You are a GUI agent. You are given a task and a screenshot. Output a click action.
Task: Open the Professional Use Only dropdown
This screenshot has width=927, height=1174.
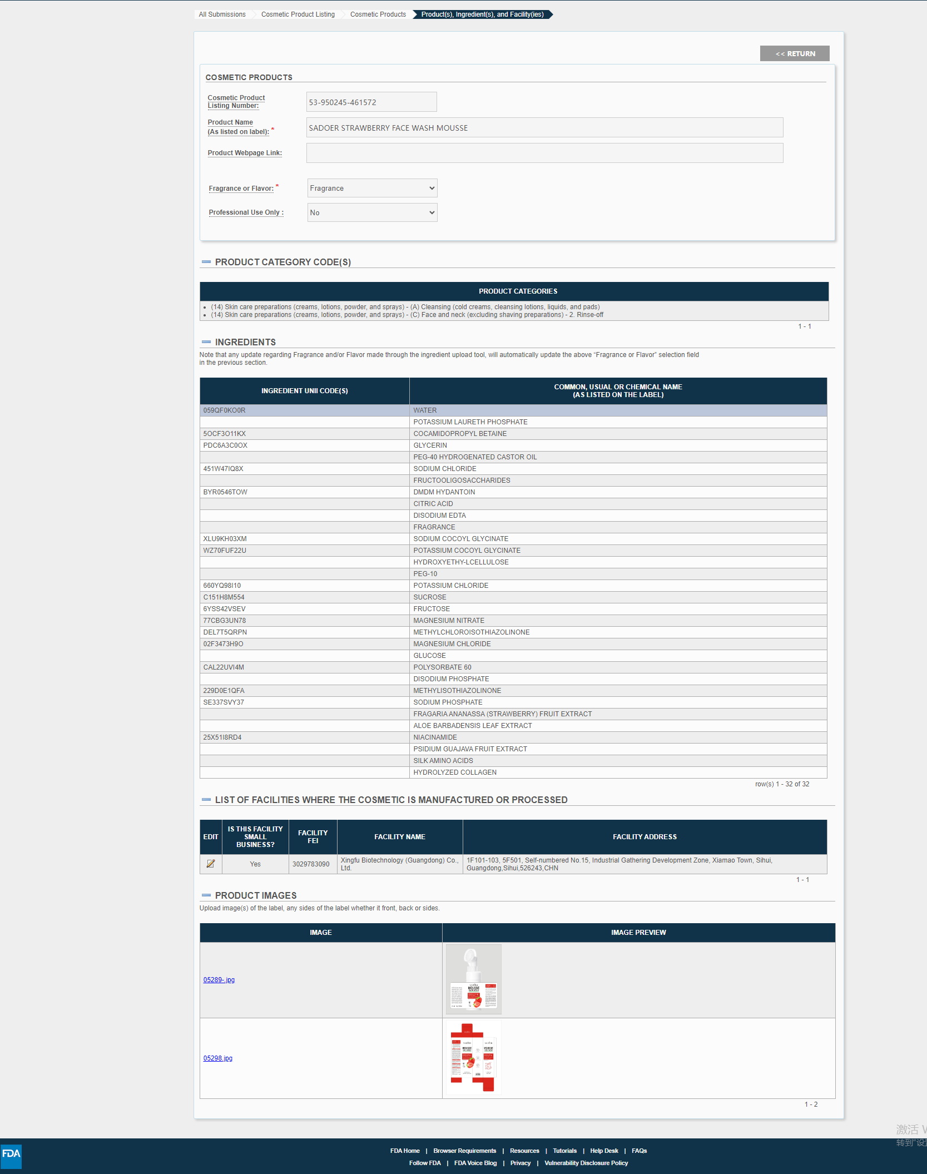[x=373, y=212]
